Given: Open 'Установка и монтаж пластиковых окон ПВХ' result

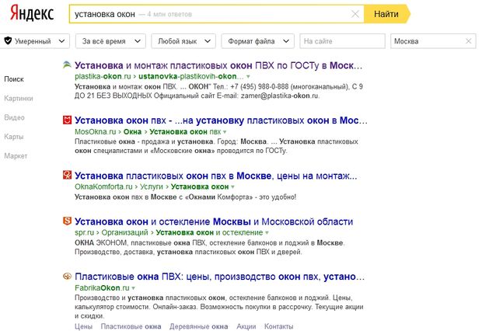Looking at the screenshot, I should [x=218, y=65].
